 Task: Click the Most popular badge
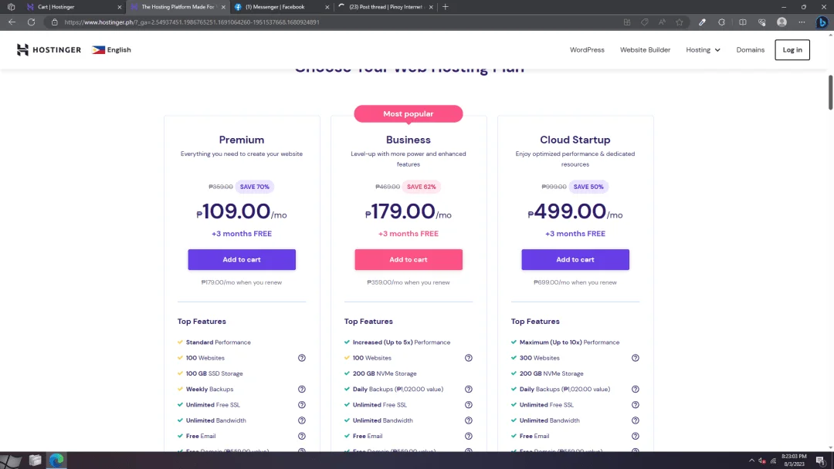[408, 113]
